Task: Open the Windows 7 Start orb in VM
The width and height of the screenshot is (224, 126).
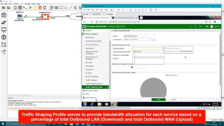Action: (x=85, y=104)
